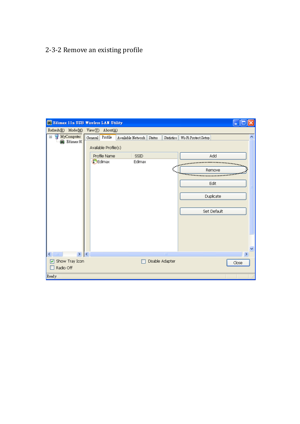Screen dimensions: 300x424
Task: Click the Profile Name column header
Action: (x=111, y=156)
